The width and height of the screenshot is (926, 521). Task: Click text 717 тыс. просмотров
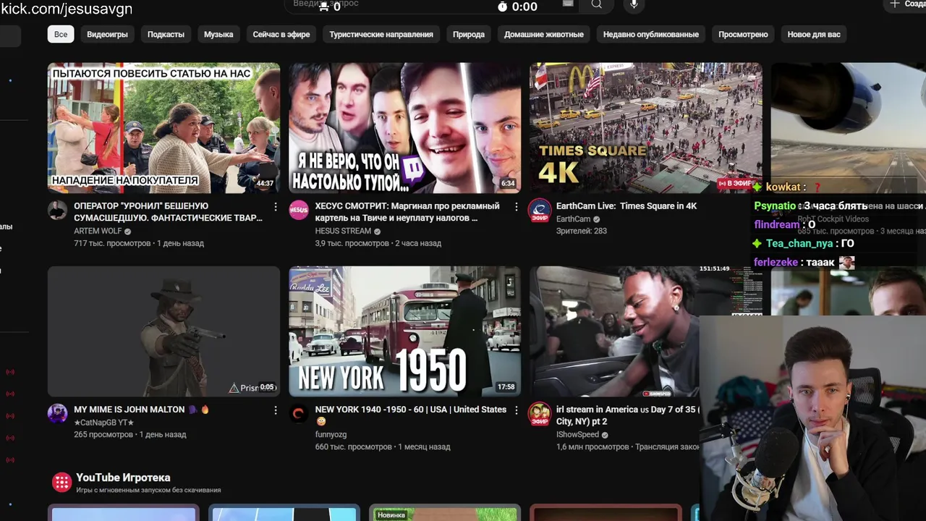pos(111,244)
